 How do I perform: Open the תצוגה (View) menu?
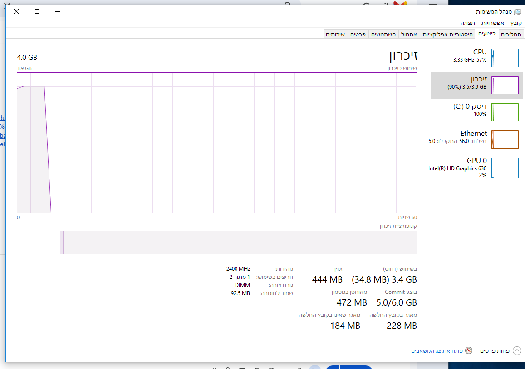pyautogui.click(x=468, y=23)
